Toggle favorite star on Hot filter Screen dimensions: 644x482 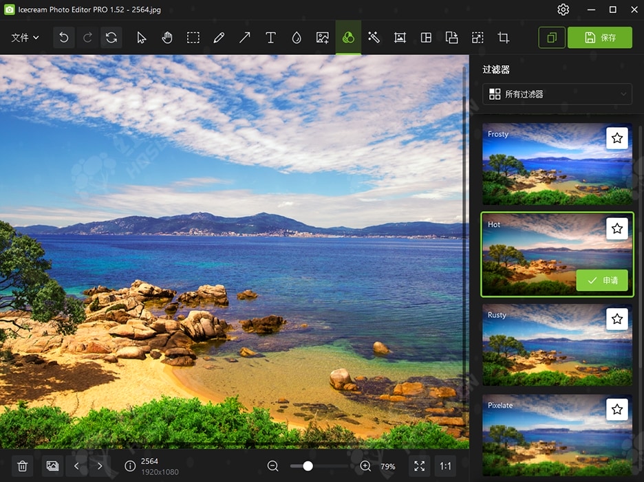[616, 228]
